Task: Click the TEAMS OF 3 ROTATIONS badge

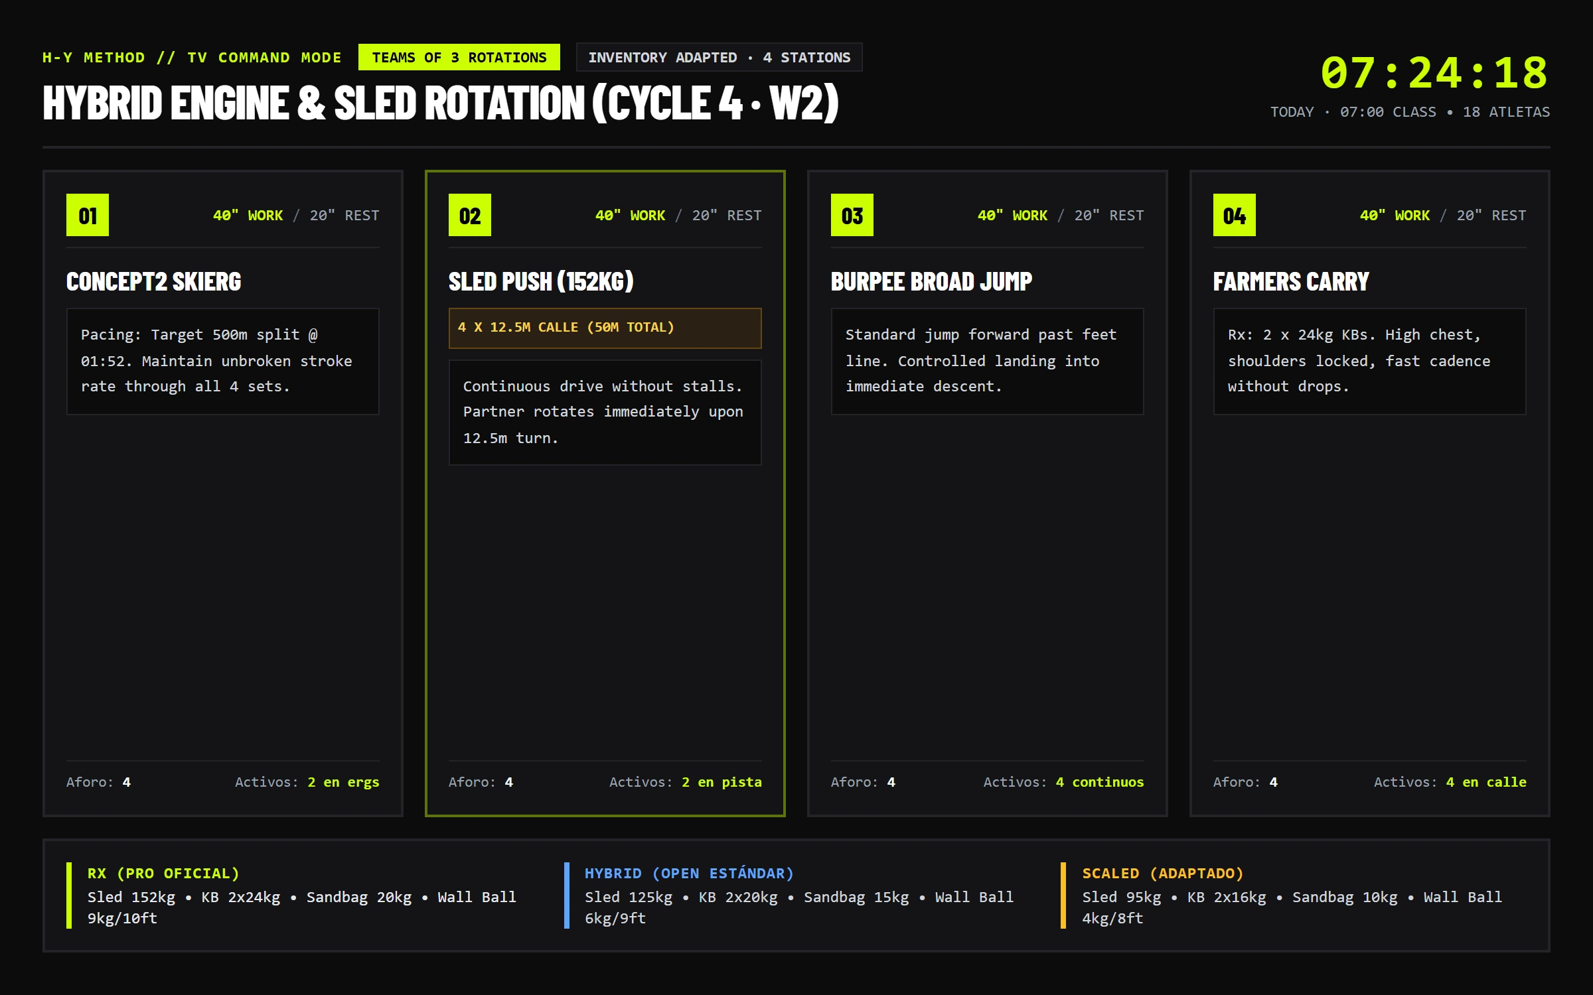Action: coord(459,57)
